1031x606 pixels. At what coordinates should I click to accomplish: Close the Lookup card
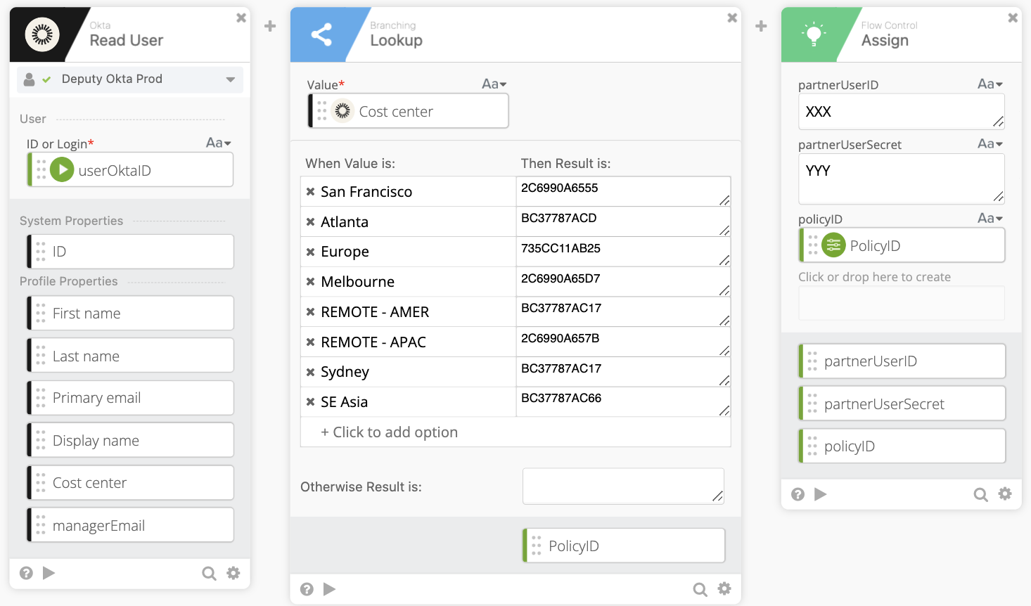[x=732, y=18]
